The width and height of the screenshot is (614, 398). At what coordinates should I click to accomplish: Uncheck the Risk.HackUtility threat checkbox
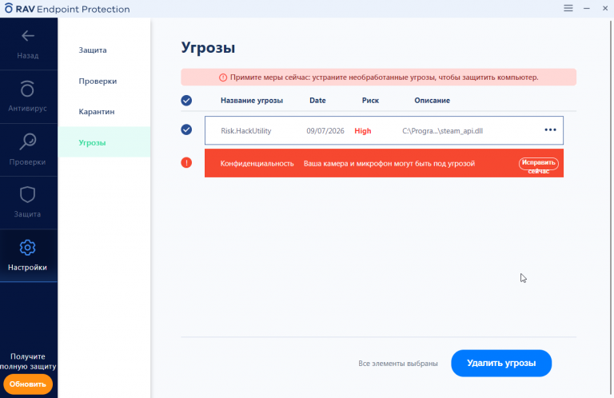(186, 129)
